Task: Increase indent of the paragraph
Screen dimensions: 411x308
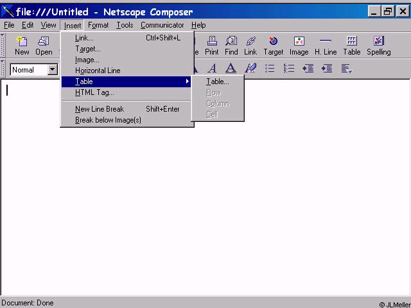Action: point(327,69)
